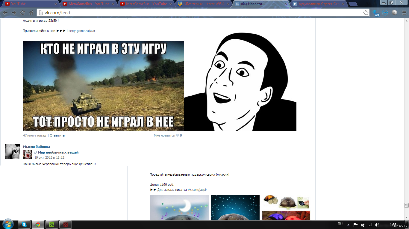The height and width of the screenshot is (229, 409).
Task: Click the blue extension icon next to the star
Action: (376, 13)
